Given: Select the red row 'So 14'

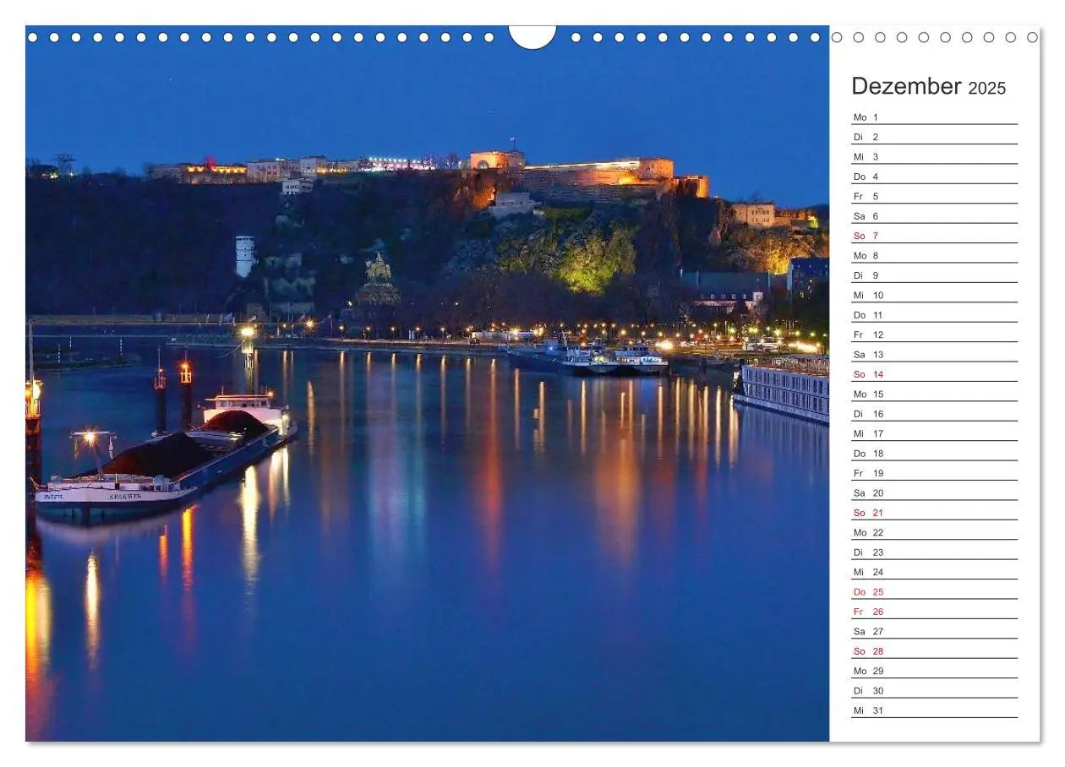Looking at the screenshot, I should pyautogui.click(x=935, y=373).
